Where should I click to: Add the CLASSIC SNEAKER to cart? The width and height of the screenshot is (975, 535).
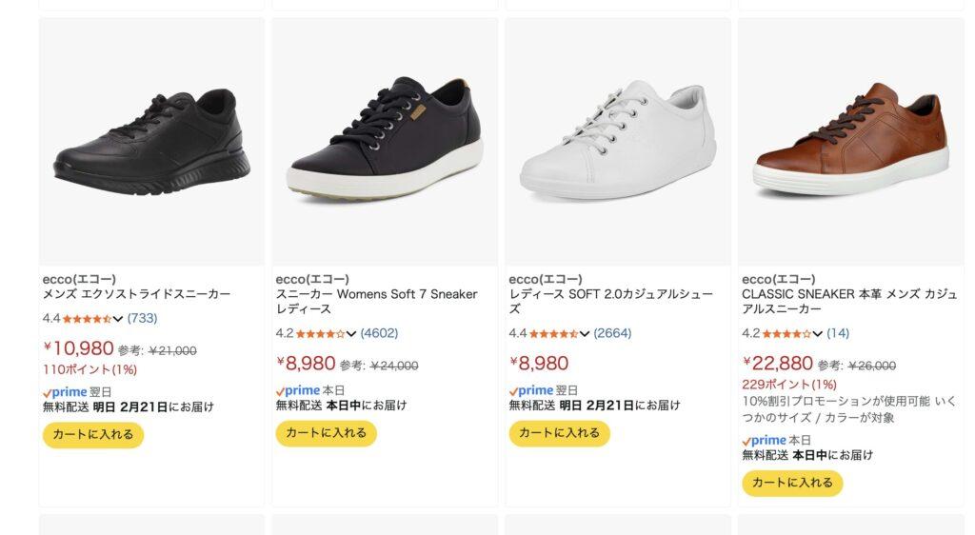pos(792,483)
